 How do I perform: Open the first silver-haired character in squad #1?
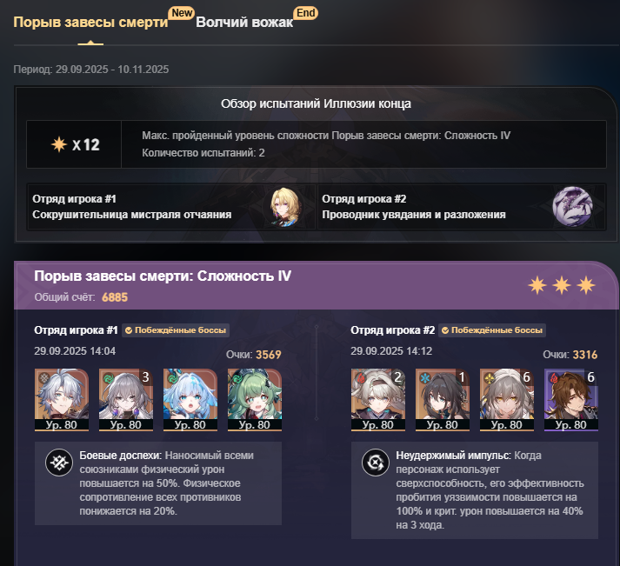(61, 400)
